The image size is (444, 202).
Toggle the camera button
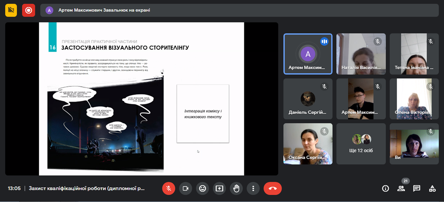pos(185,188)
